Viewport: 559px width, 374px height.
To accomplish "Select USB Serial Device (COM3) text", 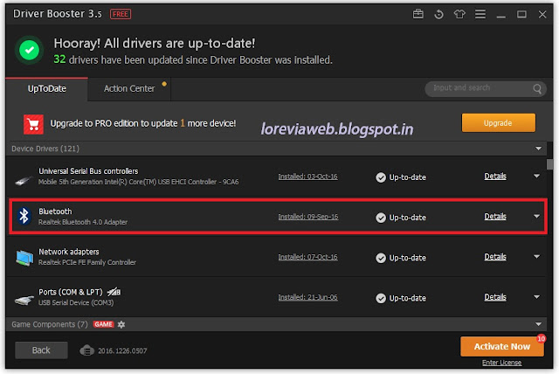I will click(x=76, y=302).
